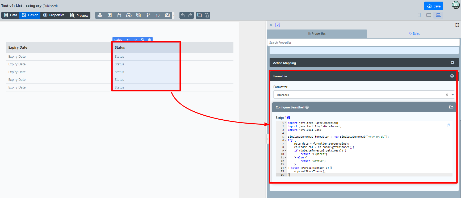Open the Properties builder tab

tap(54, 15)
